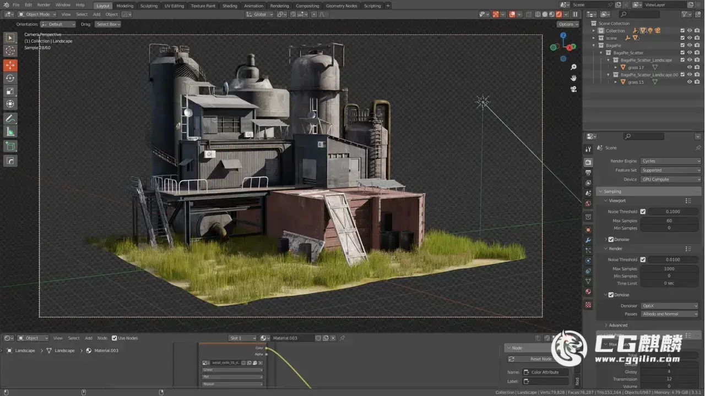The height and width of the screenshot is (396, 705).
Task: Open the Render Engine dropdown
Action: click(670, 161)
